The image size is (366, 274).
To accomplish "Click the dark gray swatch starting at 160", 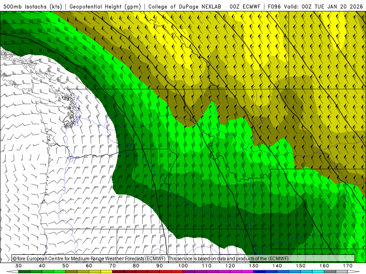I will 330,271.
